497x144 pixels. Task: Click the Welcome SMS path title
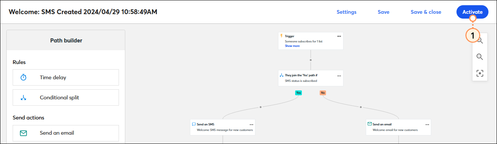tap(83, 12)
